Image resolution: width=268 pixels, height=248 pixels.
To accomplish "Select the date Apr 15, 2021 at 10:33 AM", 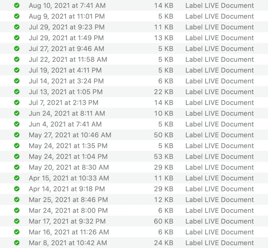I will 69,178.
